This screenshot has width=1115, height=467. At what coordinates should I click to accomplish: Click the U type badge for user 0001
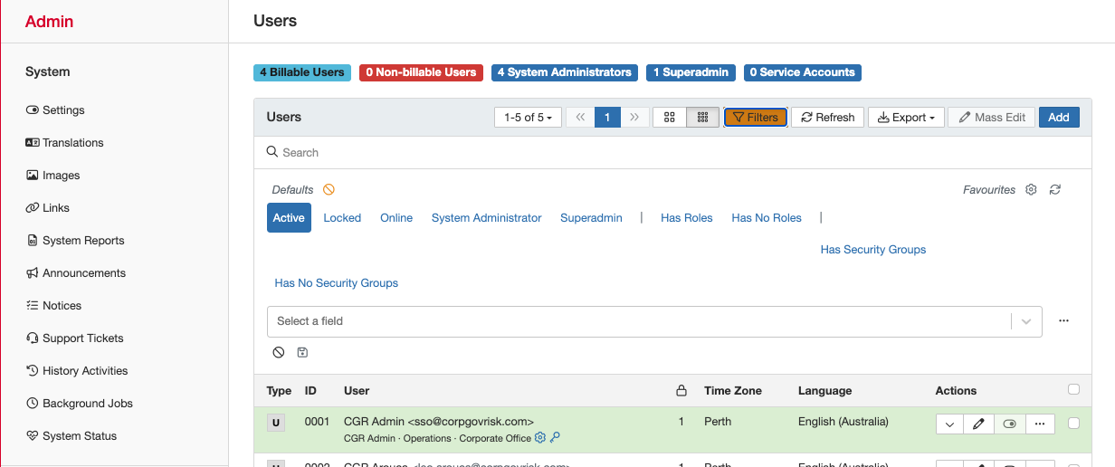pos(275,423)
